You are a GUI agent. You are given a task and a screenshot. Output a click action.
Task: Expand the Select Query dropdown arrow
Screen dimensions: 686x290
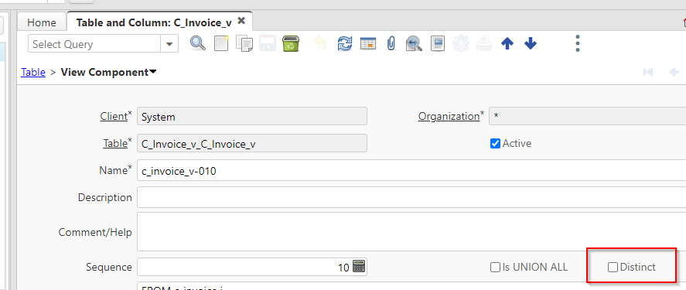169,44
